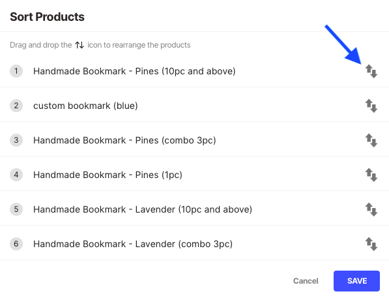Click the number 3 position badge

[x=16, y=140]
